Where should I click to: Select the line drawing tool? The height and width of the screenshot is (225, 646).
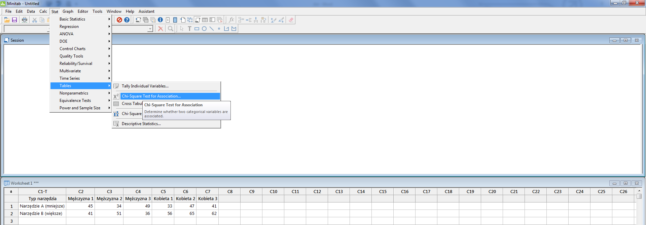(x=212, y=29)
